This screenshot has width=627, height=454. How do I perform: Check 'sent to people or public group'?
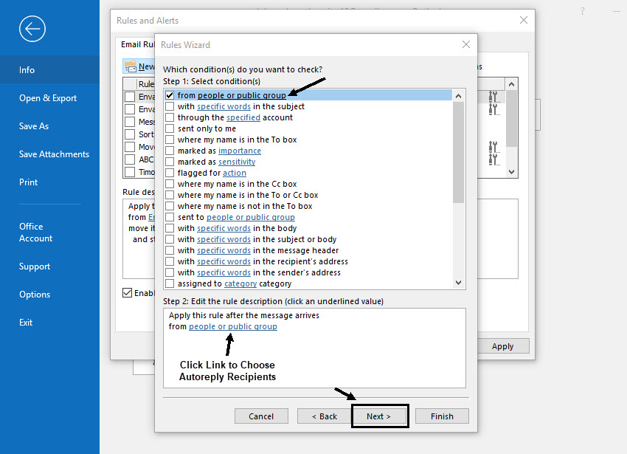coord(170,217)
